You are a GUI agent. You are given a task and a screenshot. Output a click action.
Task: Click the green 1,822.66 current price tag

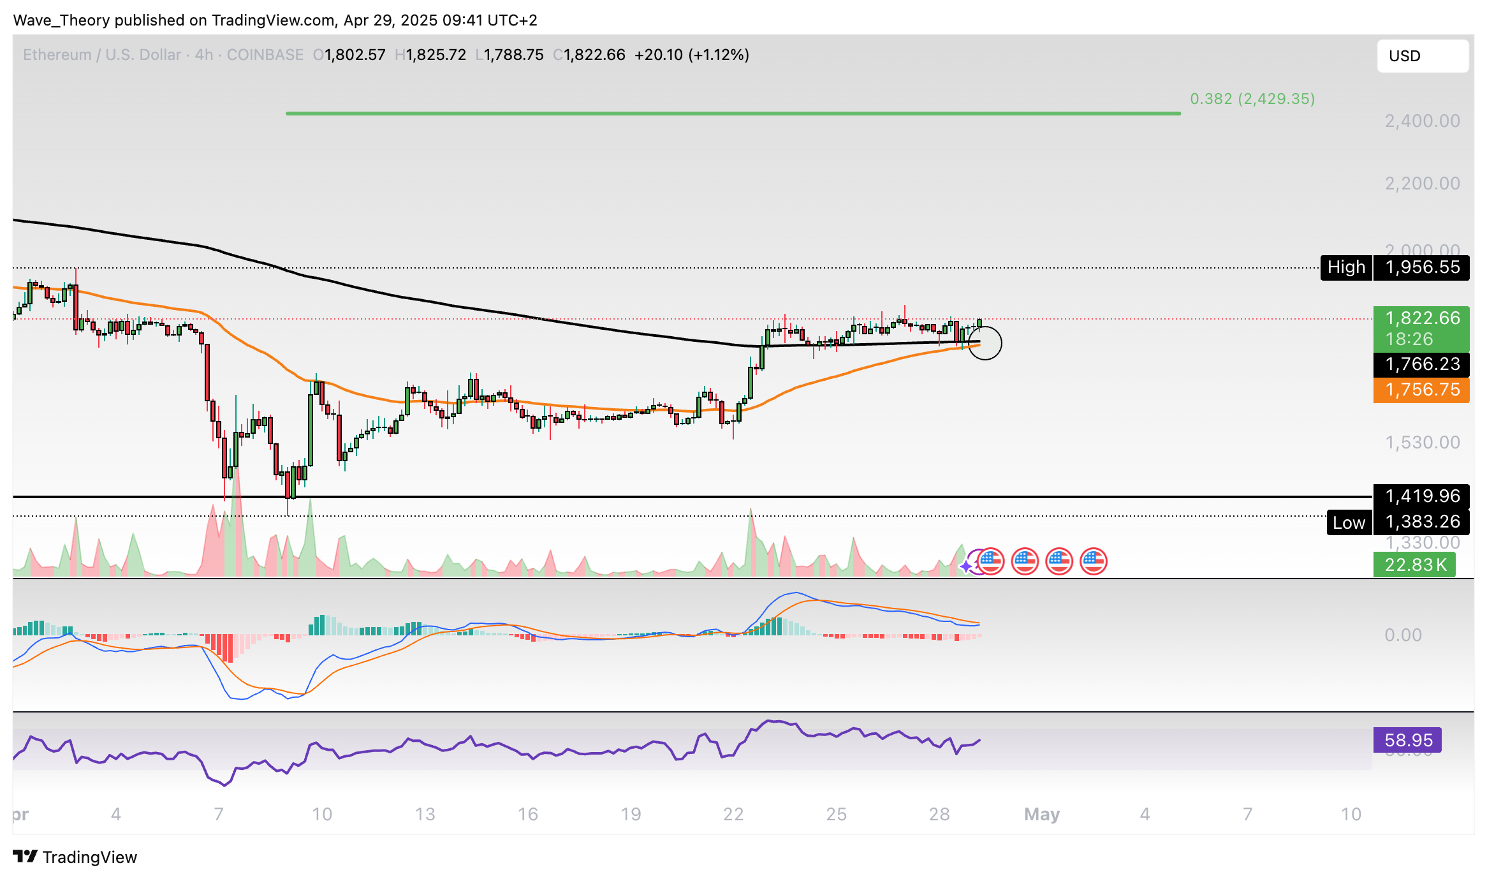(1421, 328)
